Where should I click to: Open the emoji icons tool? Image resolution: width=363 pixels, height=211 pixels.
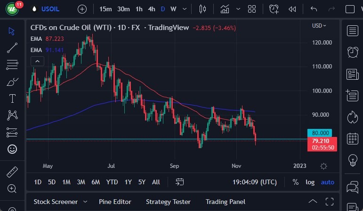tap(12, 149)
